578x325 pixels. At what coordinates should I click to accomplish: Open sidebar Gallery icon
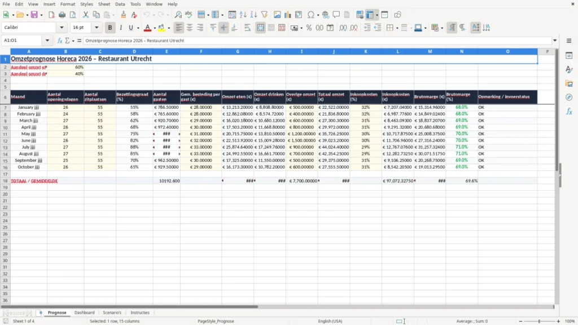coord(569,84)
